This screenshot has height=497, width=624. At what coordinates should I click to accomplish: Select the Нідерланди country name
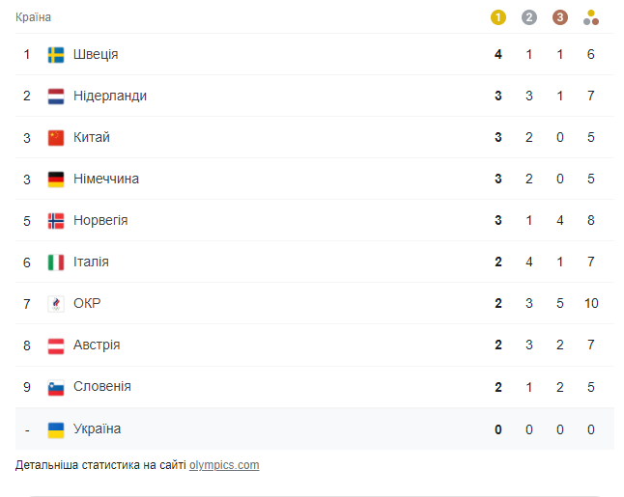click(110, 97)
